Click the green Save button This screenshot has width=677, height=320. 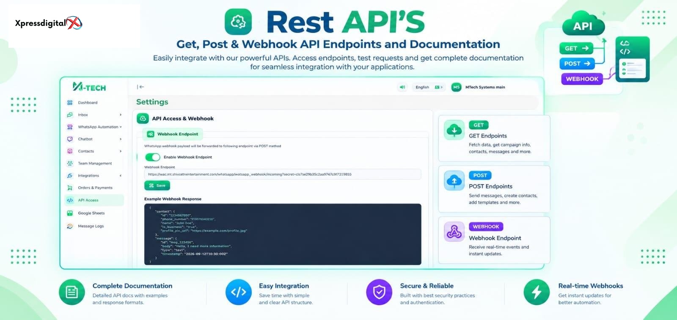click(157, 185)
